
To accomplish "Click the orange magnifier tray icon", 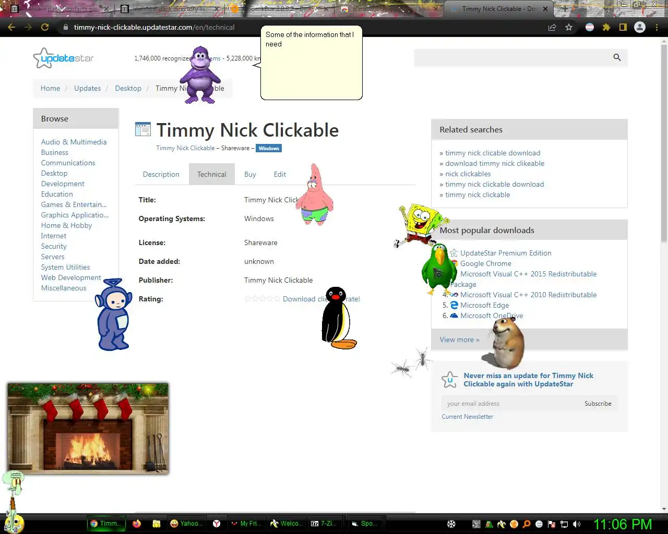I will (527, 524).
